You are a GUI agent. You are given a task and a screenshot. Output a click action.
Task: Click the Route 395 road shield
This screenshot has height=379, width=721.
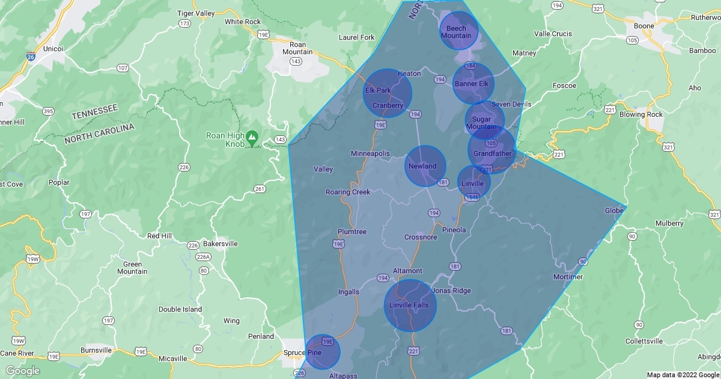49,111
